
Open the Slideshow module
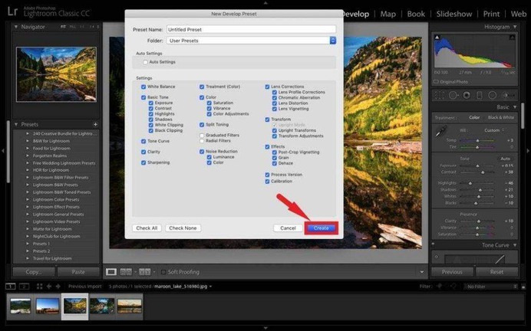(x=453, y=14)
